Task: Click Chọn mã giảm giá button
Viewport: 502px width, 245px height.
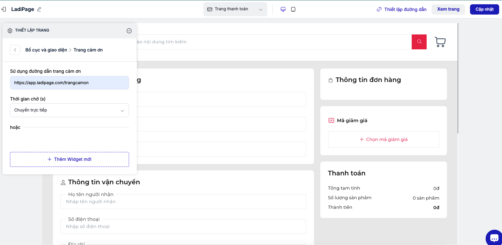Action: tap(384, 140)
